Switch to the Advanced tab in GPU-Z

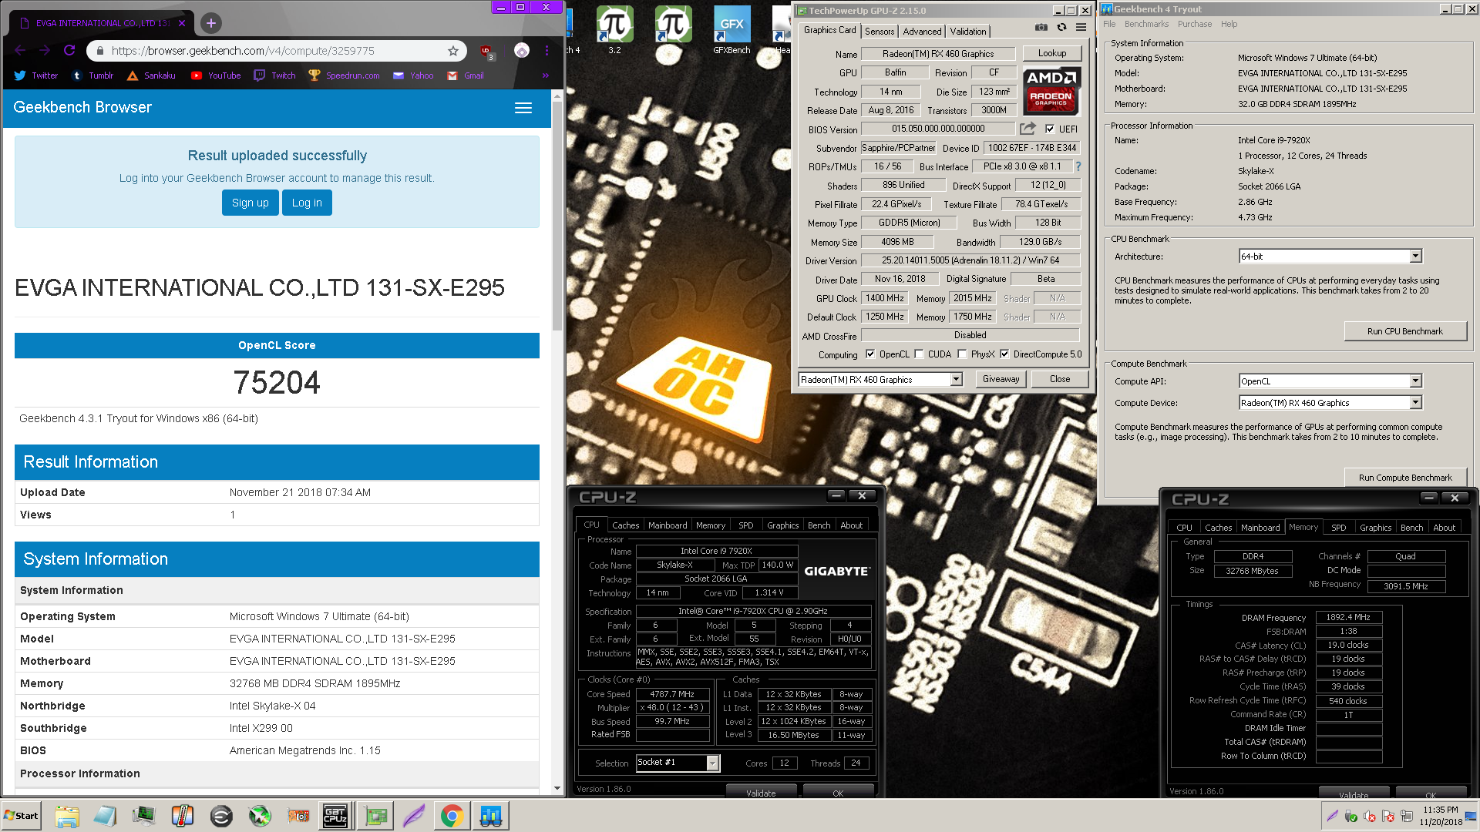922,32
